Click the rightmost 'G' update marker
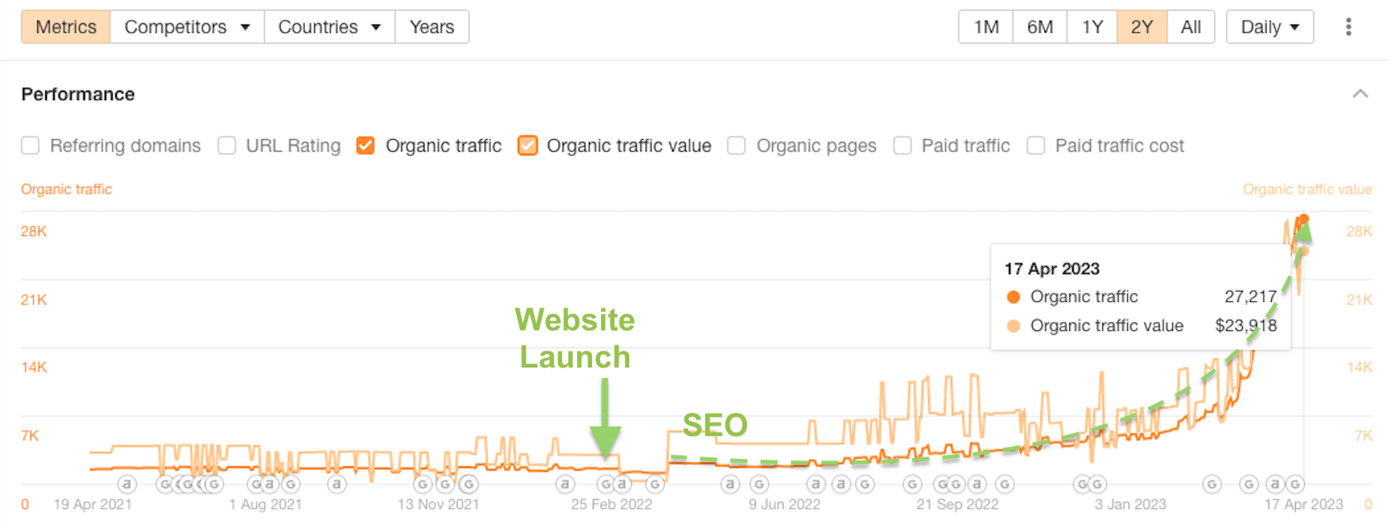The width and height of the screenshot is (1388, 523). point(1296,484)
